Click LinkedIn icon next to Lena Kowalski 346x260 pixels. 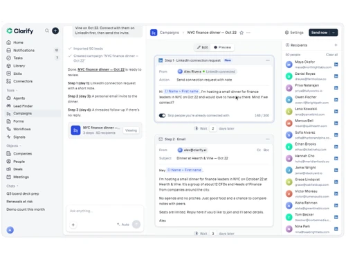coord(336,112)
